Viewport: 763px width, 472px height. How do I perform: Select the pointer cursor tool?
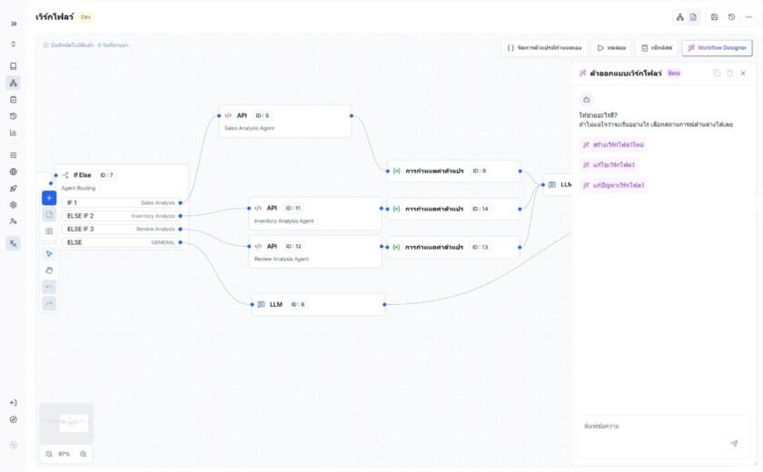coord(49,254)
